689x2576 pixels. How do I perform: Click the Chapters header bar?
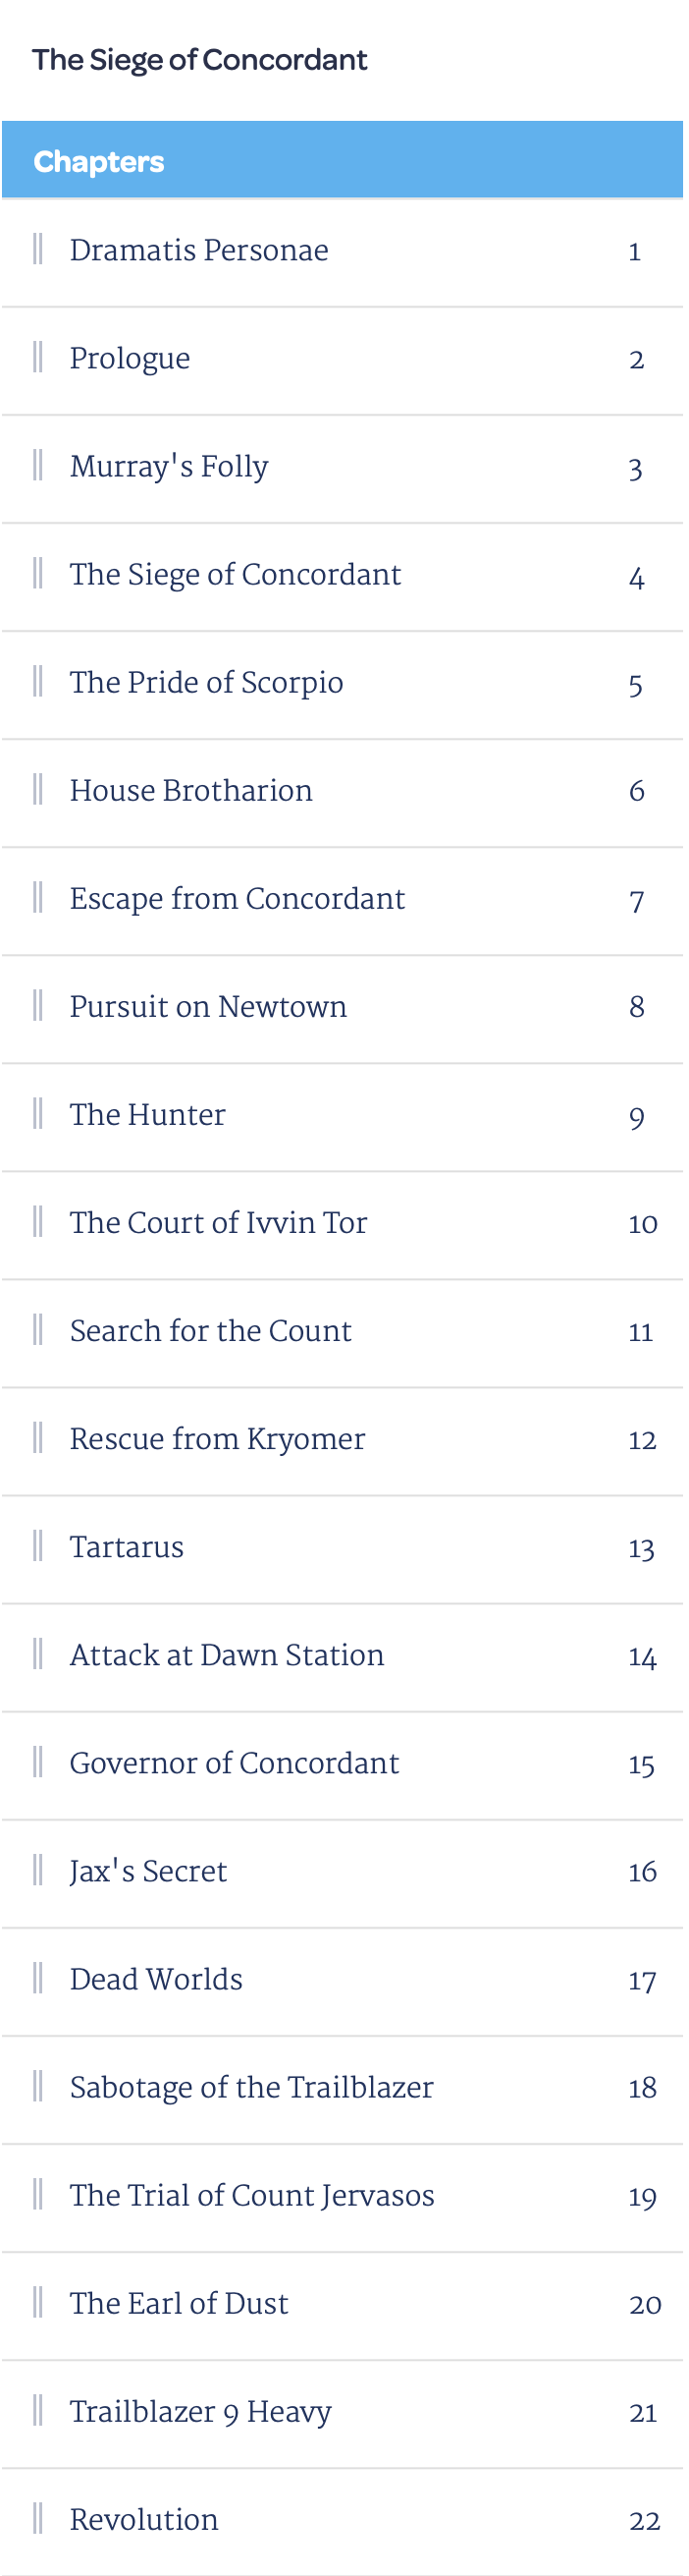[x=343, y=160]
